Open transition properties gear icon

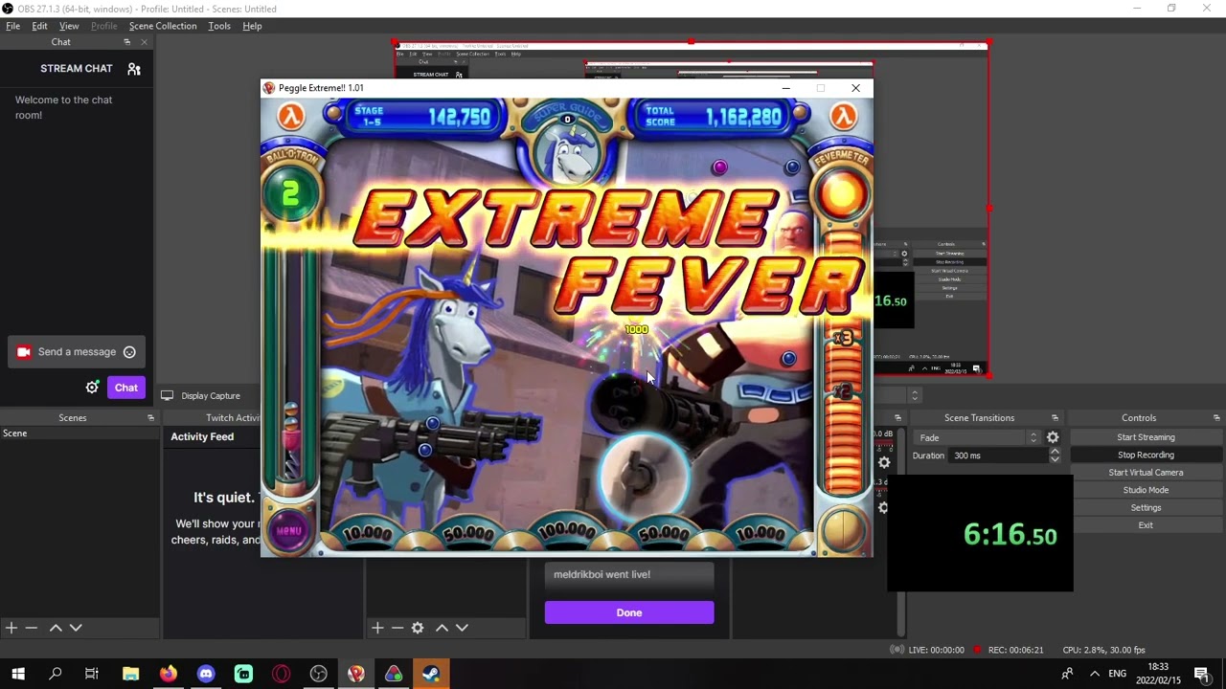(1053, 437)
